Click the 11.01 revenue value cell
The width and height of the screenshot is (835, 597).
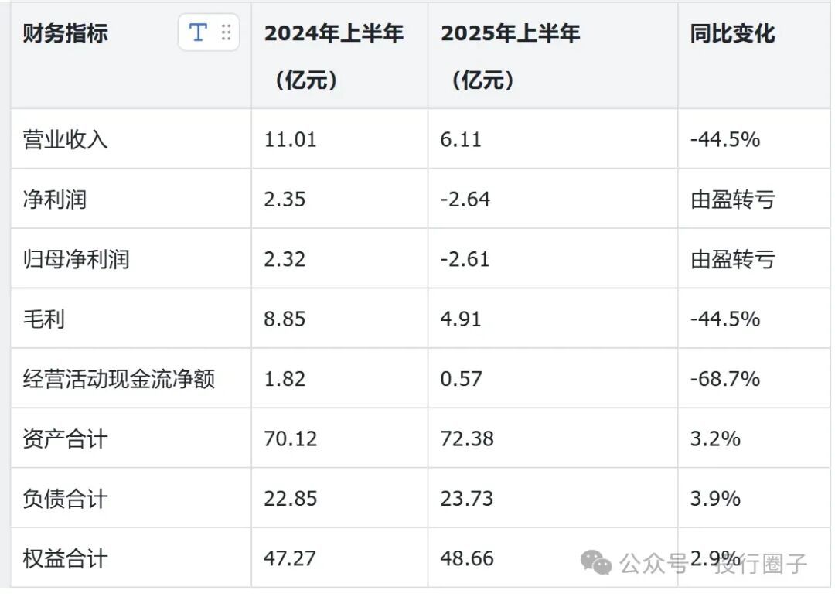tap(291, 139)
